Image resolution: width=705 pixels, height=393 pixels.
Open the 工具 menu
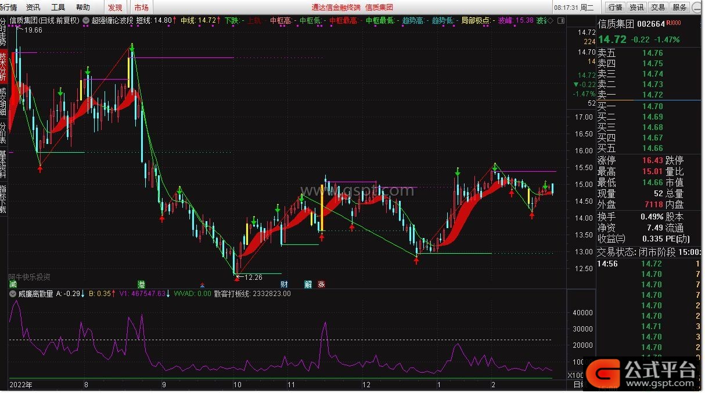point(58,8)
